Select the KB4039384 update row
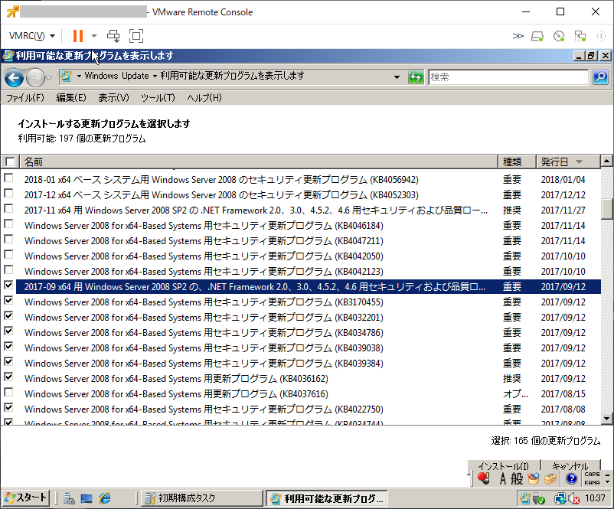Image resolution: width=614 pixels, height=509 pixels. pyautogui.click(x=309, y=364)
